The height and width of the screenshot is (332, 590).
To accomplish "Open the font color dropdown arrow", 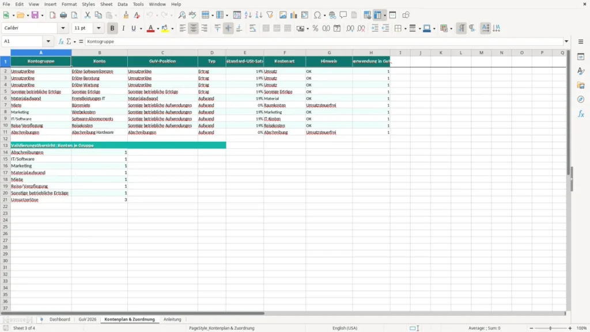I will point(158,28).
